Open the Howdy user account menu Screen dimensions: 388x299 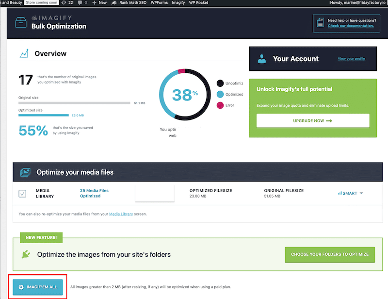pyautogui.click(x=357, y=2)
